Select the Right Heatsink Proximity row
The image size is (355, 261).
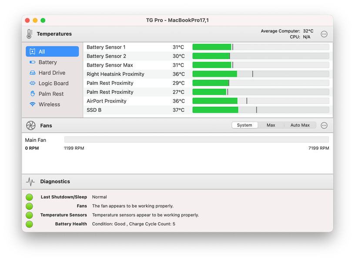208,74
